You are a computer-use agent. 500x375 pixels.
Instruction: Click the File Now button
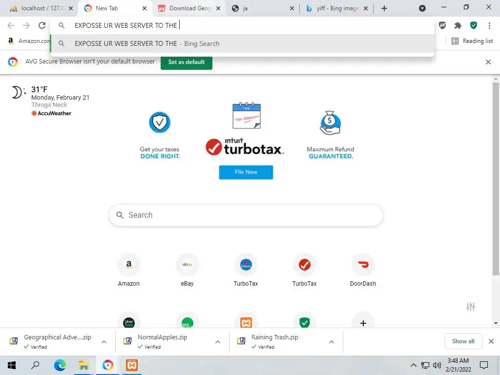(x=246, y=172)
